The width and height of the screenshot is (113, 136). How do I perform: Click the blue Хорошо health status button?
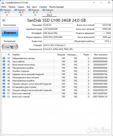click(10, 32)
